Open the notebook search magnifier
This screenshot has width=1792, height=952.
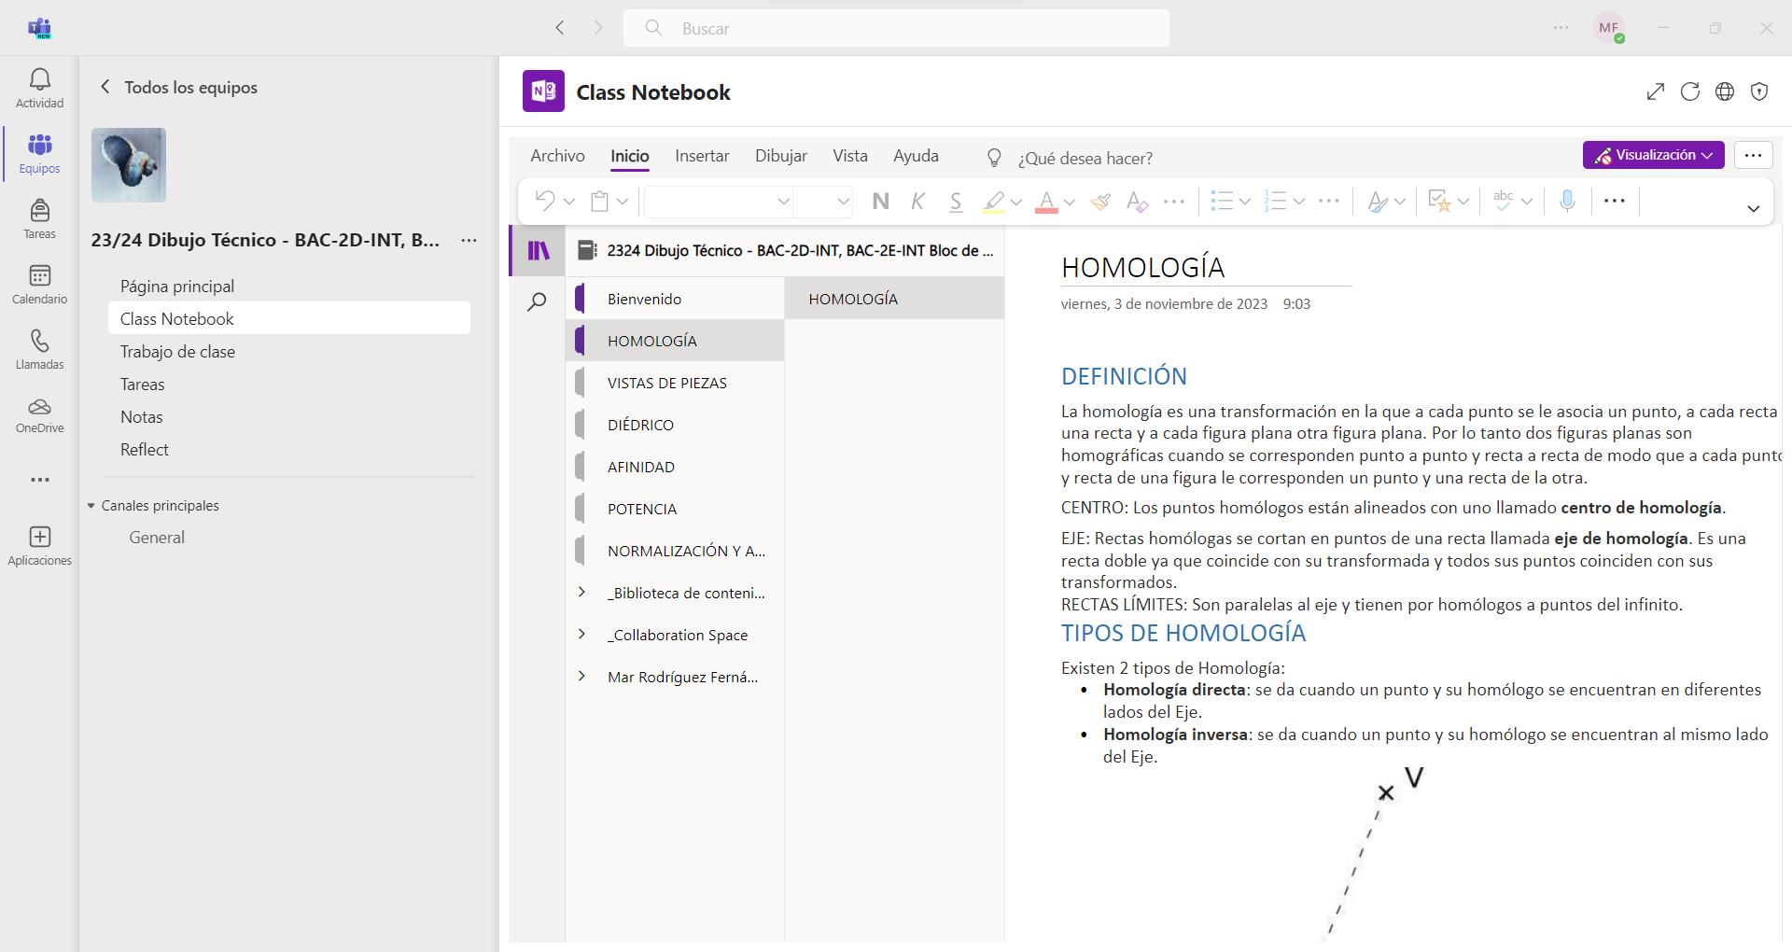(x=537, y=302)
